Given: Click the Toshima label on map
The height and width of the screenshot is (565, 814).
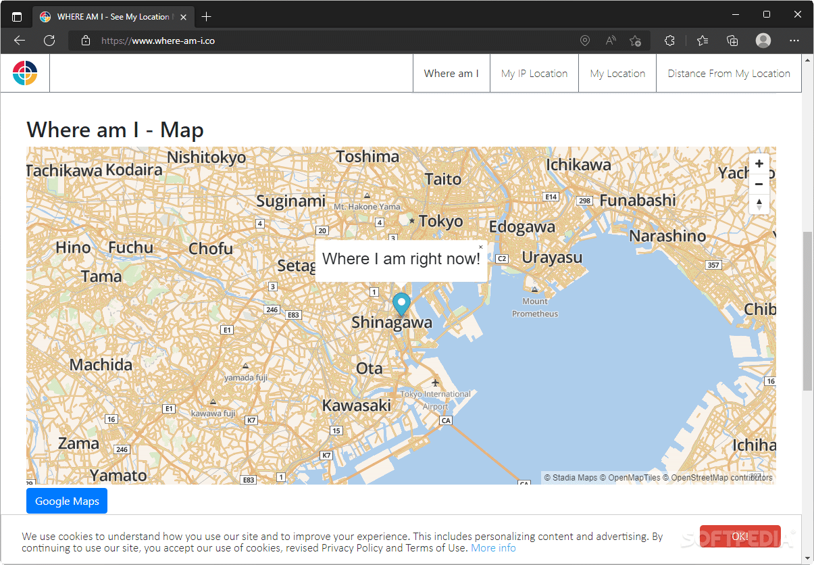Looking at the screenshot, I should tap(368, 157).
